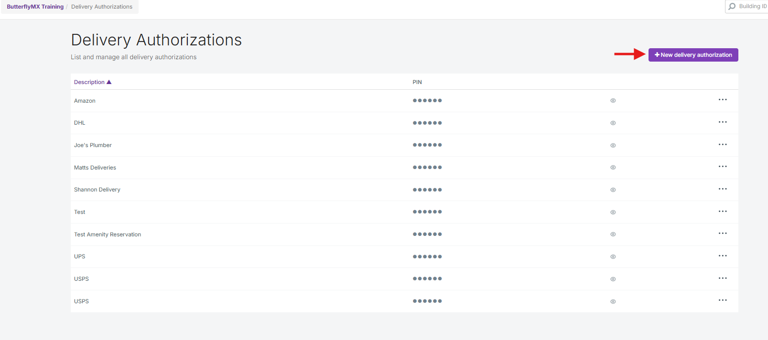768x340 pixels.
Task: Click Delivery Authorizations breadcrumb item
Action: pyautogui.click(x=102, y=7)
